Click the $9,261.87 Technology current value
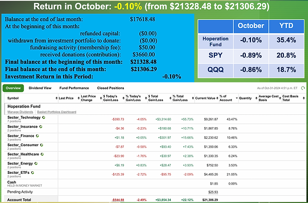 [x=211, y=119]
